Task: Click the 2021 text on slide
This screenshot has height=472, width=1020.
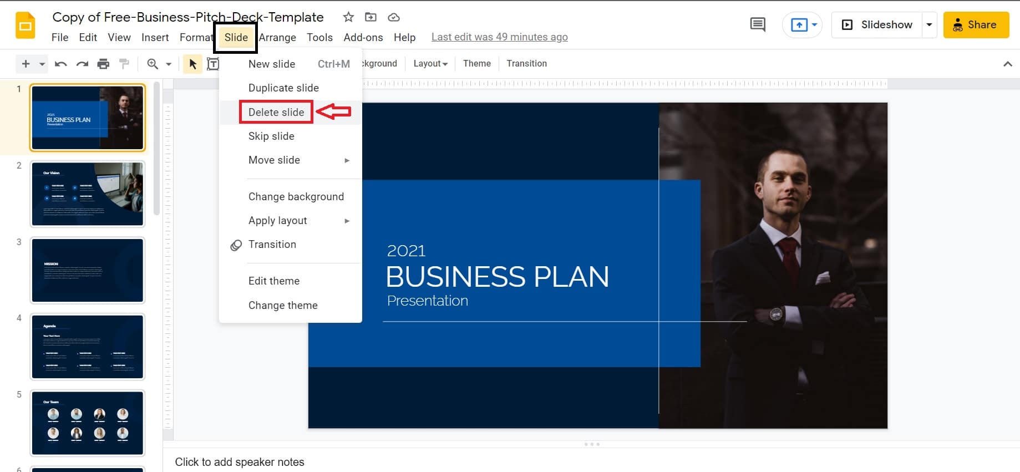Action: [406, 251]
